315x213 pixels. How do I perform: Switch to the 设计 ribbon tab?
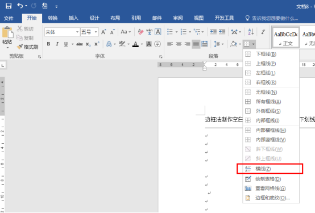(x=94, y=18)
